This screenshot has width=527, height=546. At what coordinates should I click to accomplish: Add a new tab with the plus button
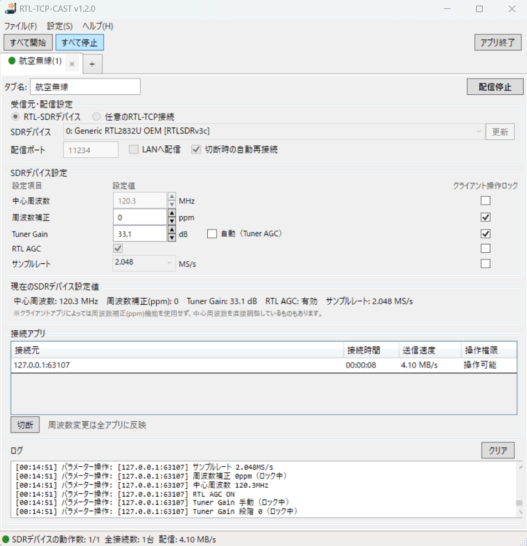(x=92, y=64)
